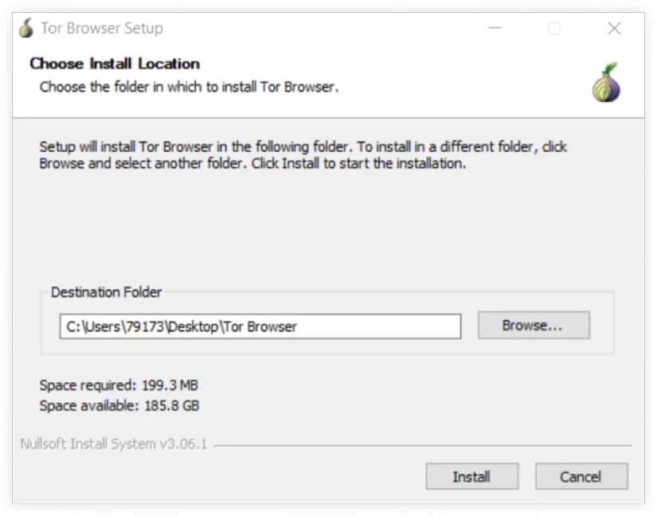
Task: Click the large Tor onion logo in header
Action: coord(606,83)
